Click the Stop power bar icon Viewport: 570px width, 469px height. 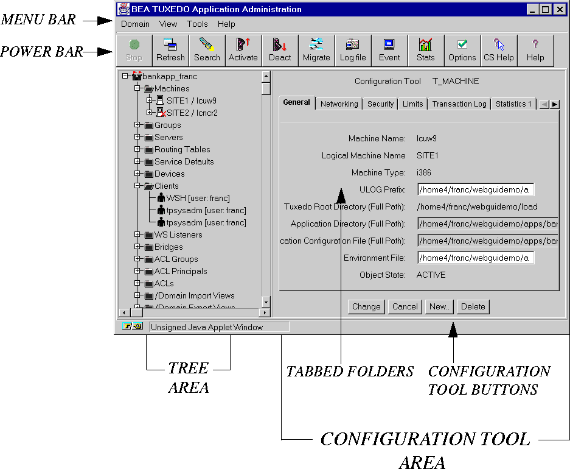tap(134, 51)
